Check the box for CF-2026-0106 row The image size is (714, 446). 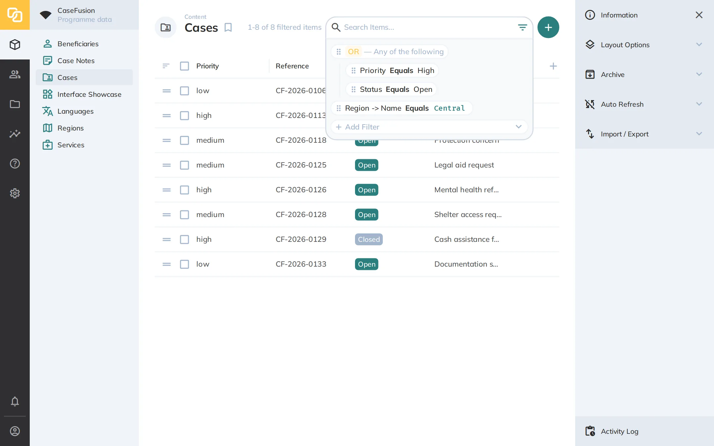(x=184, y=91)
